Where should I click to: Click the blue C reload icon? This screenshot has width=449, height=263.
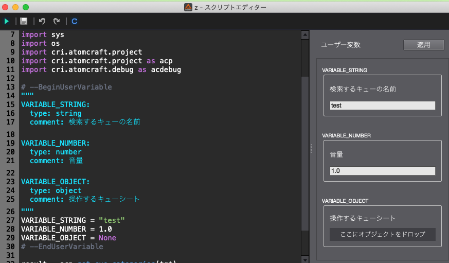click(75, 21)
